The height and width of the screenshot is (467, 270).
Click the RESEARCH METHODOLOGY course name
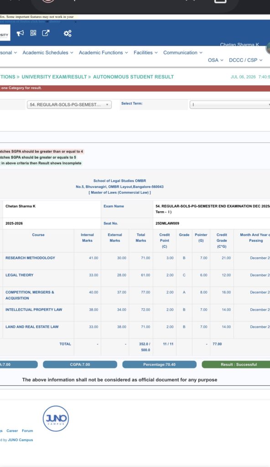(x=30, y=258)
